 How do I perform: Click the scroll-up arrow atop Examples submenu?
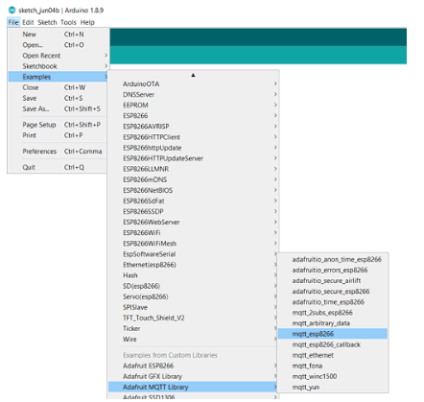tap(193, 75)
